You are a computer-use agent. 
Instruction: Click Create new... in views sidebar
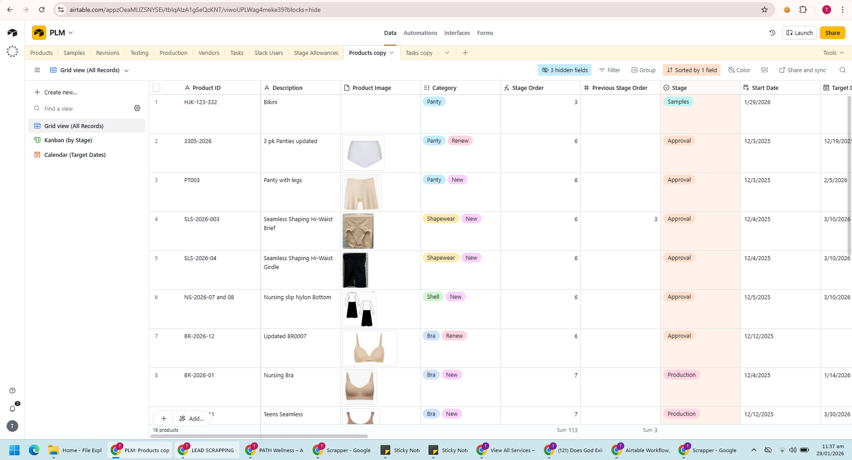click(x=55, y=92)
